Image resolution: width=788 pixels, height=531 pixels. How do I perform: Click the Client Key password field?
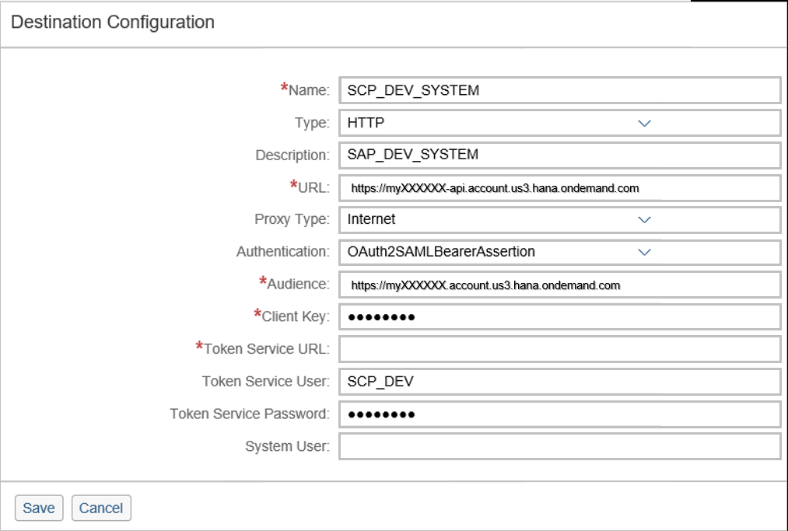(560, 316)
